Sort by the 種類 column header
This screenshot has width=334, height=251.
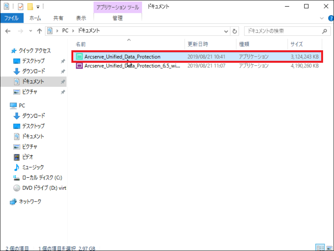point(244,44)
